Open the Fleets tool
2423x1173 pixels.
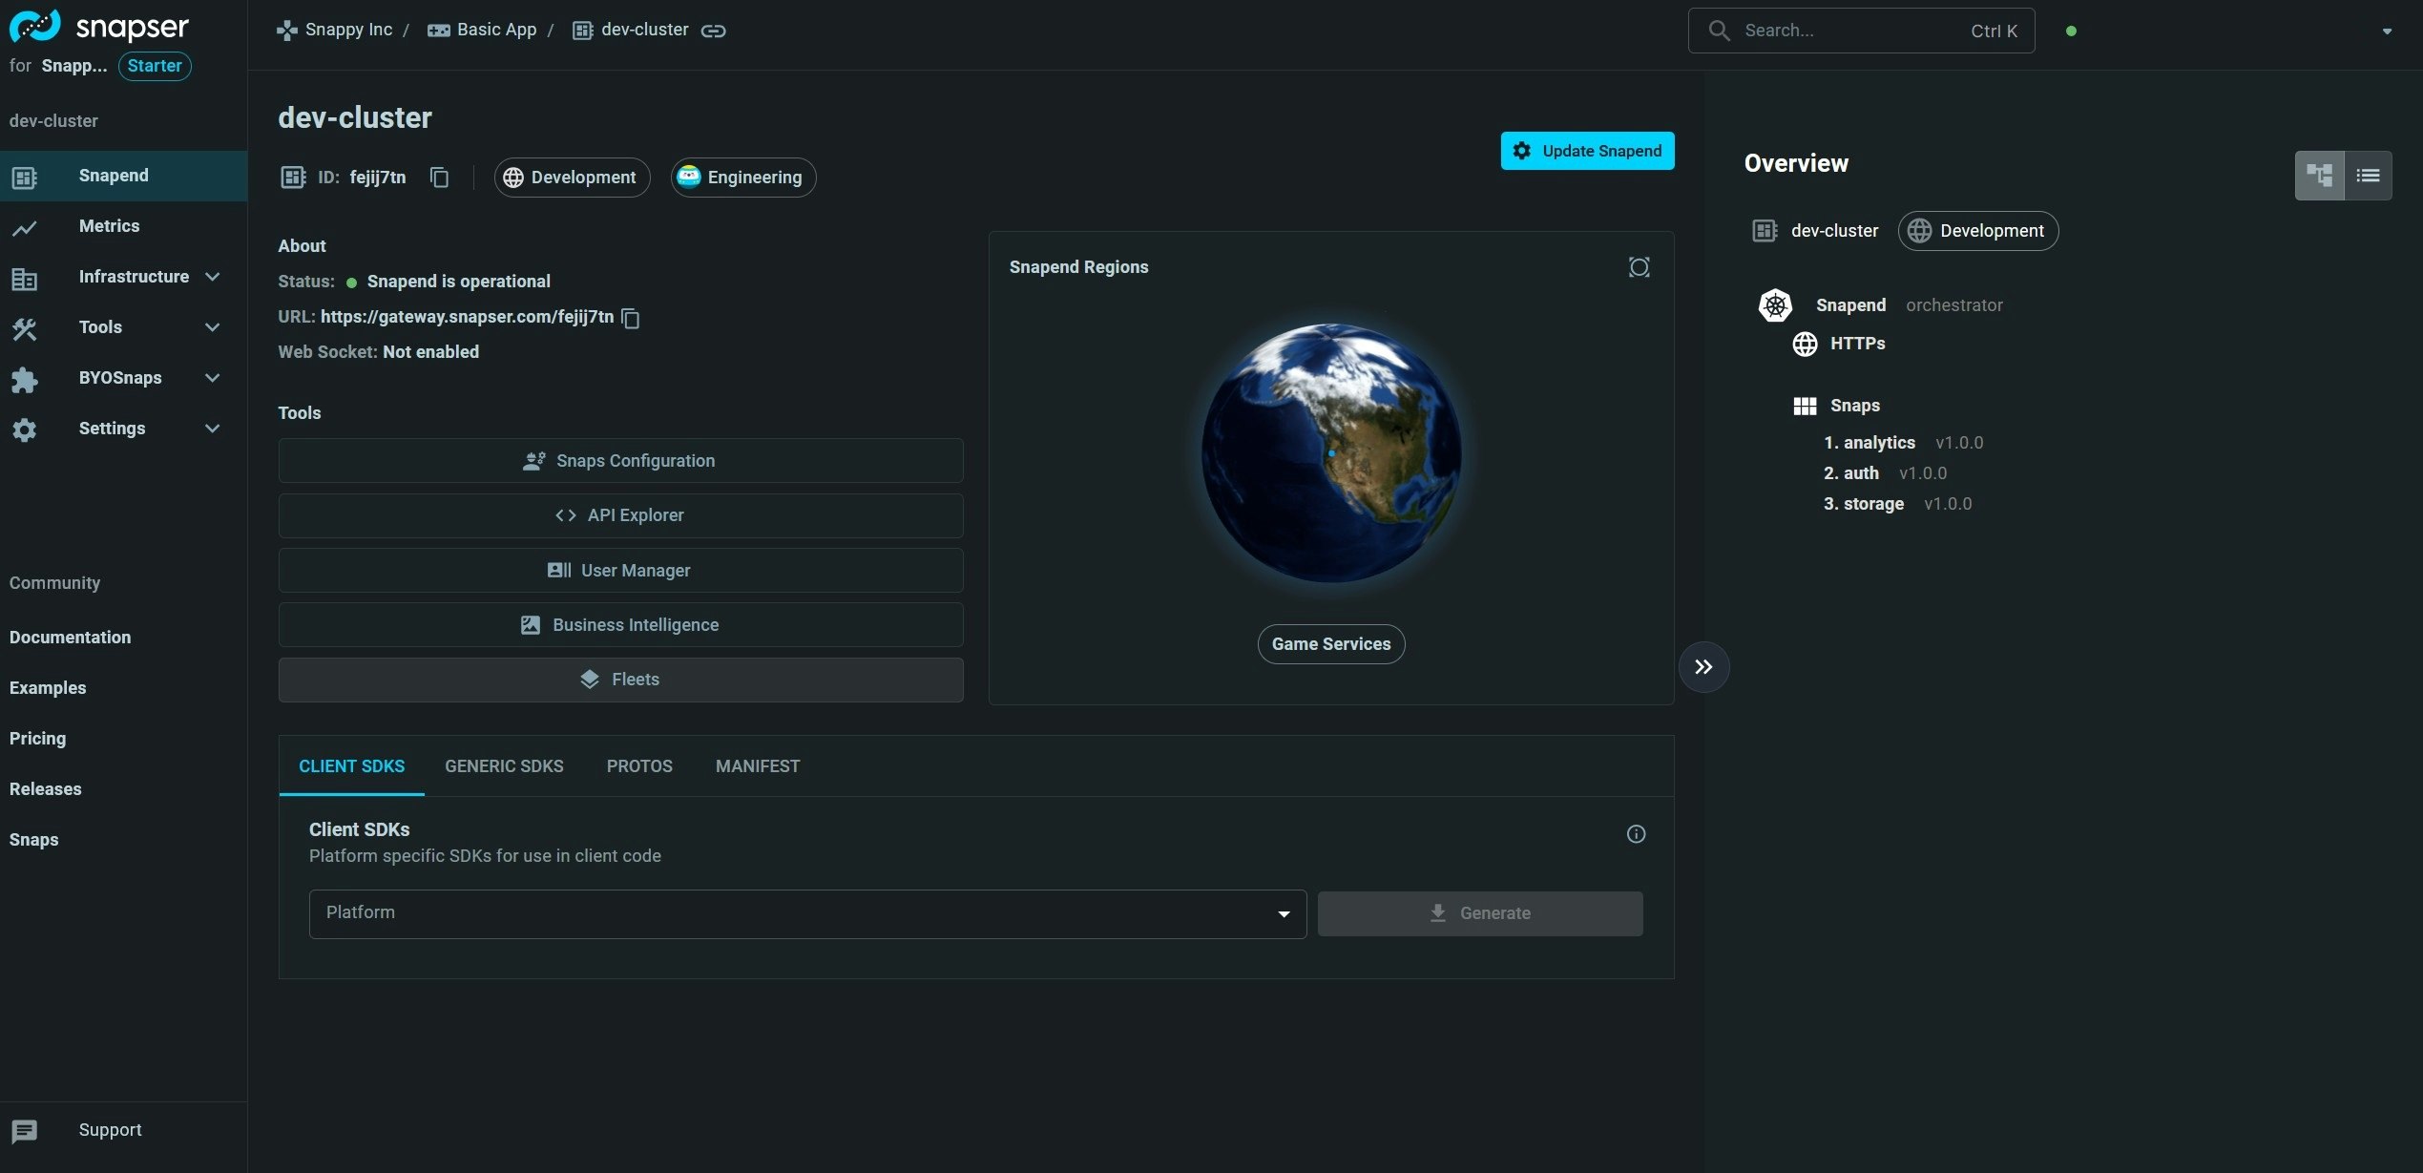coord(620,679)
